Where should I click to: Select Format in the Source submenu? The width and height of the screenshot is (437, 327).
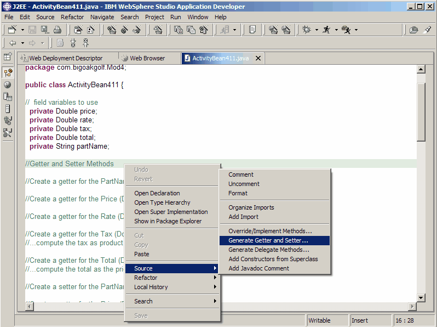tap(274, 193)
